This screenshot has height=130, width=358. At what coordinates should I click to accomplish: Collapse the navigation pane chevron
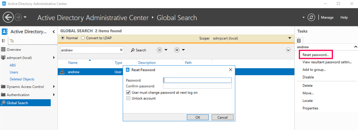(54, 32)
